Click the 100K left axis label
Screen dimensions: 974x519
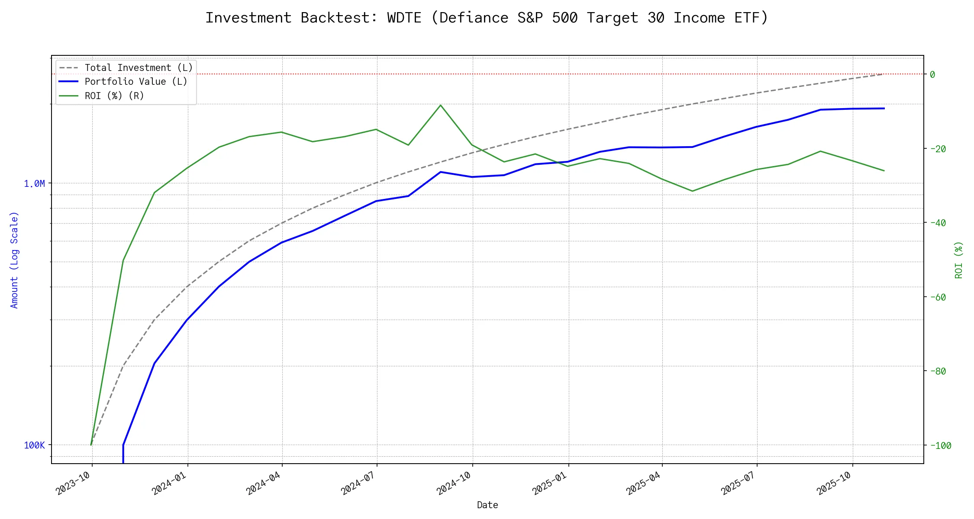tap(34, 445)
